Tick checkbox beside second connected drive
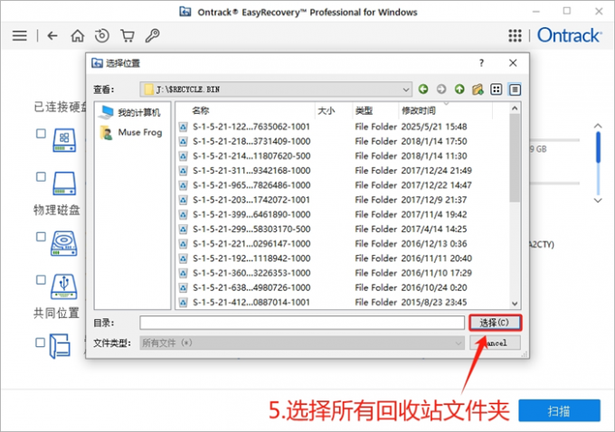This screenshot has height=432, width=615. tap(41, 177)
